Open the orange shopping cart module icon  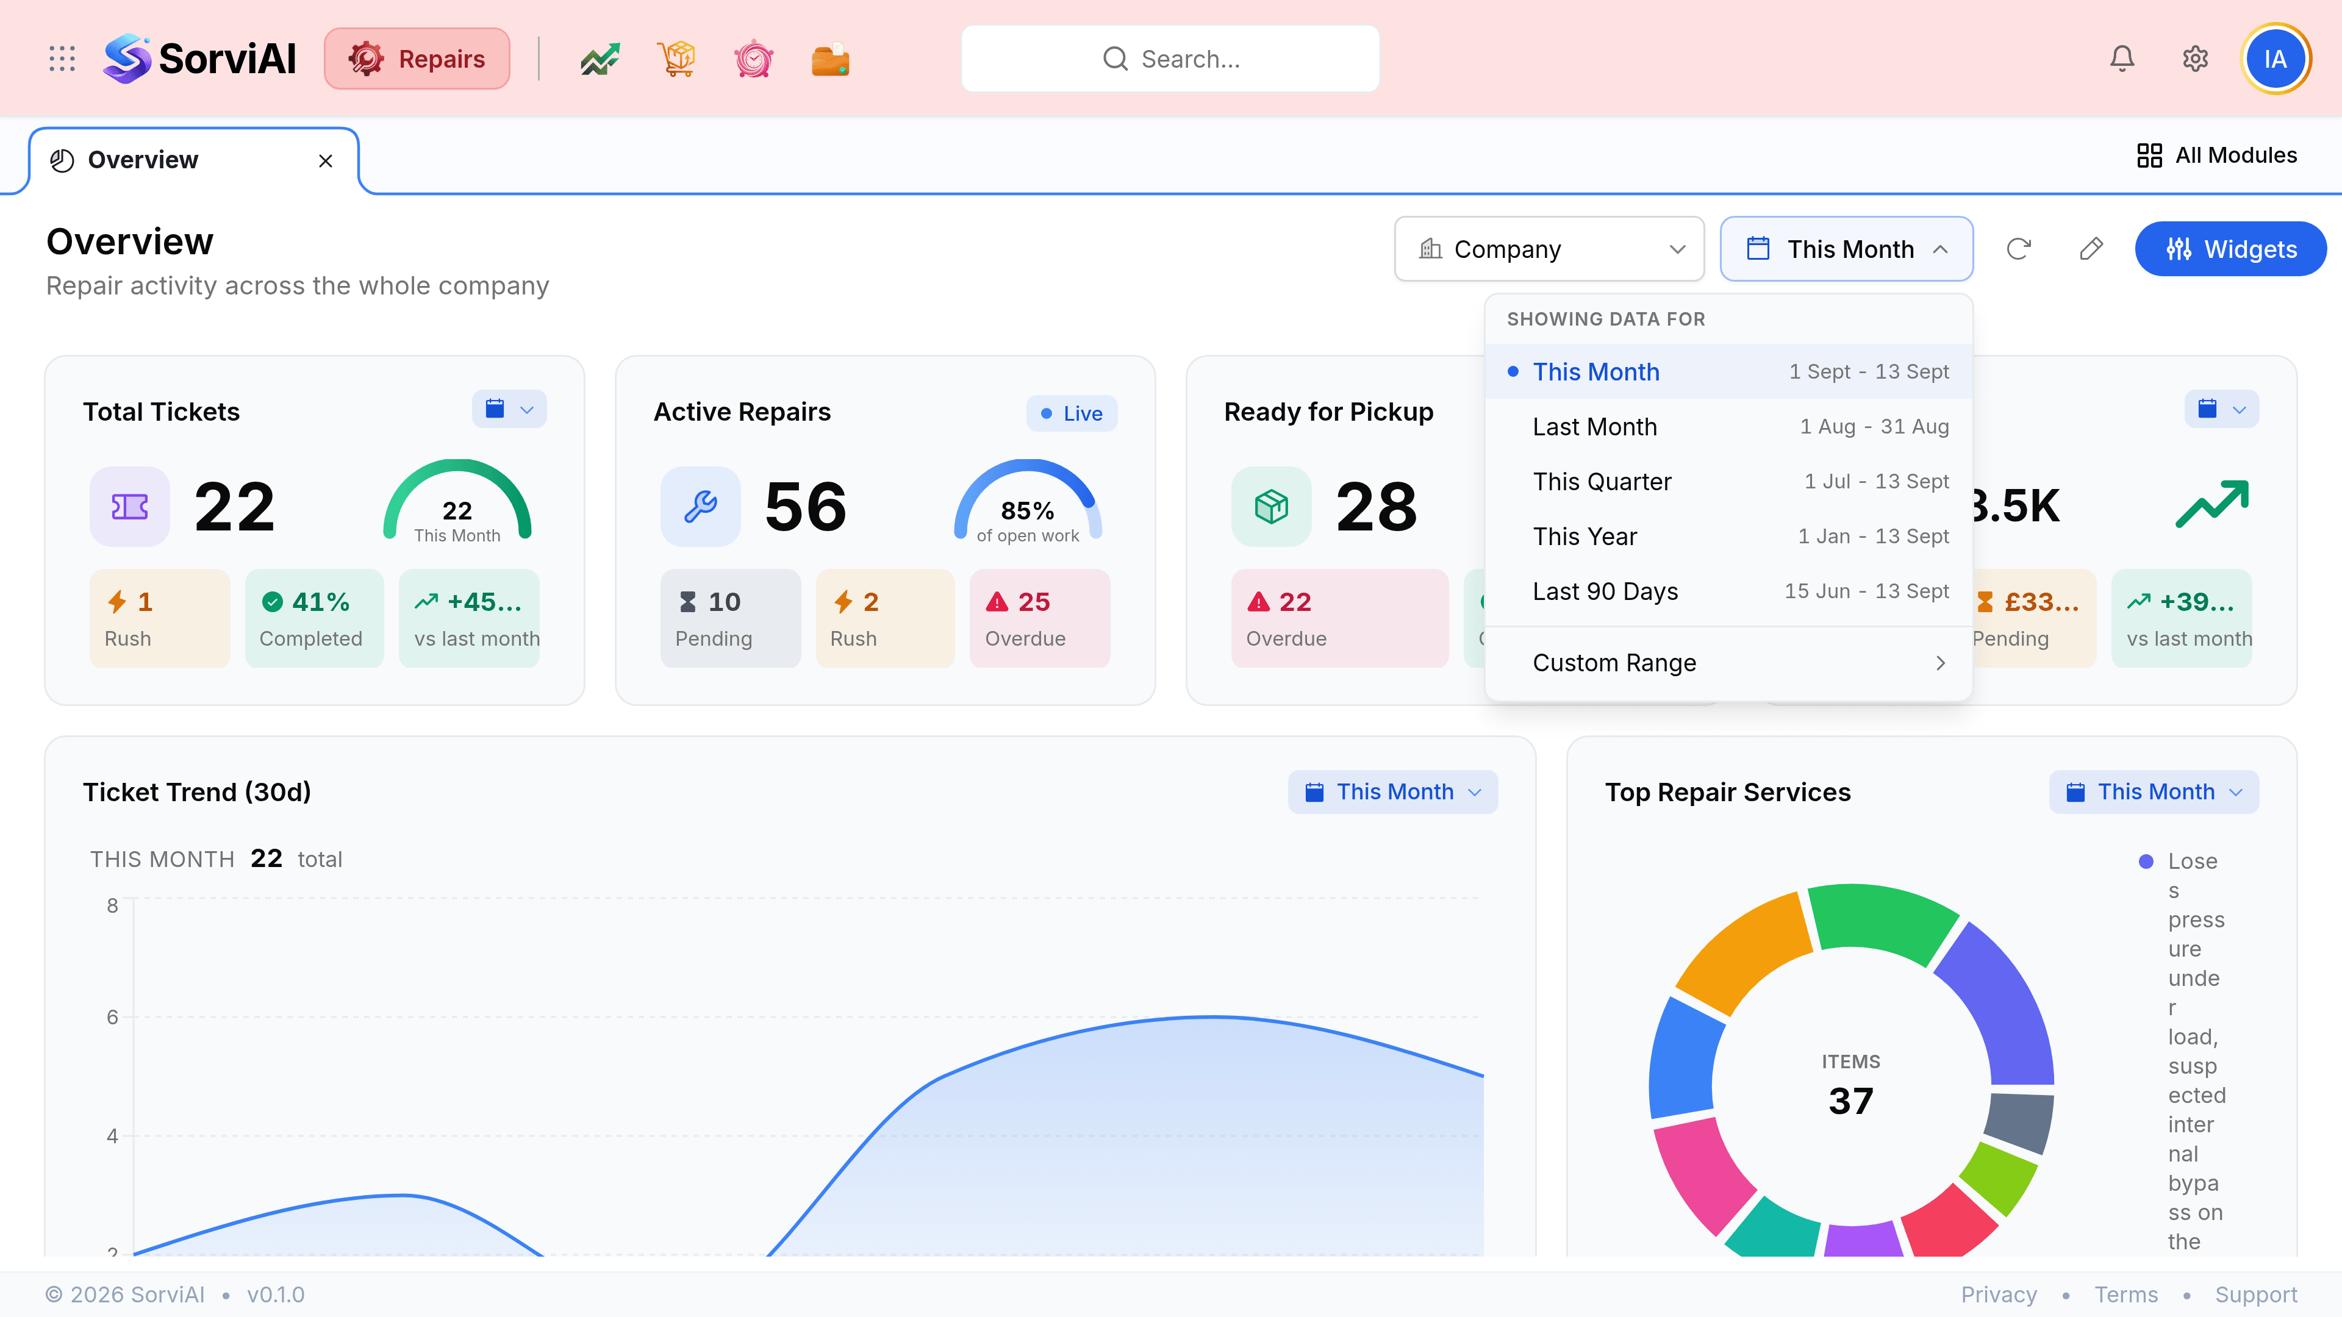coord(676,59)
